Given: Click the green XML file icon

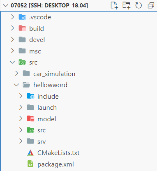Looking at the screenshot, I should pos(30,164).
